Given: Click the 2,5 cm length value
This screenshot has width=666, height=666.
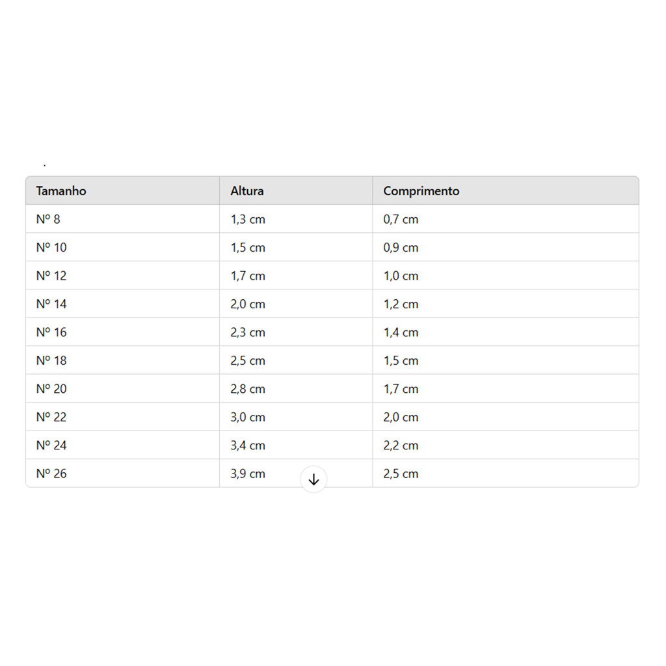Looking at the screenshot, I should click(x=401, y=474).
